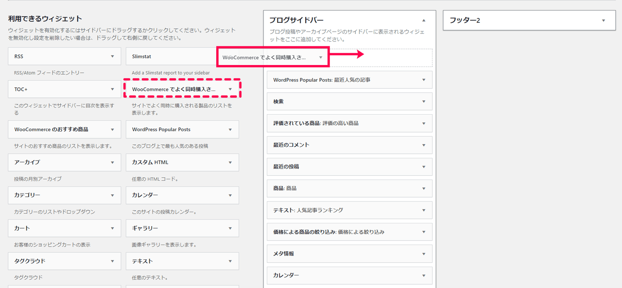Expand the タグクラウド widget arrow
Image resolution: width=622 pixels, height=288 pixels.
pyautogui.click(x=112, y=261)
